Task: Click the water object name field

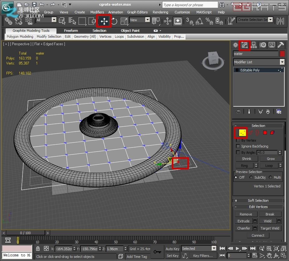Action: click(x=256, y=54)
